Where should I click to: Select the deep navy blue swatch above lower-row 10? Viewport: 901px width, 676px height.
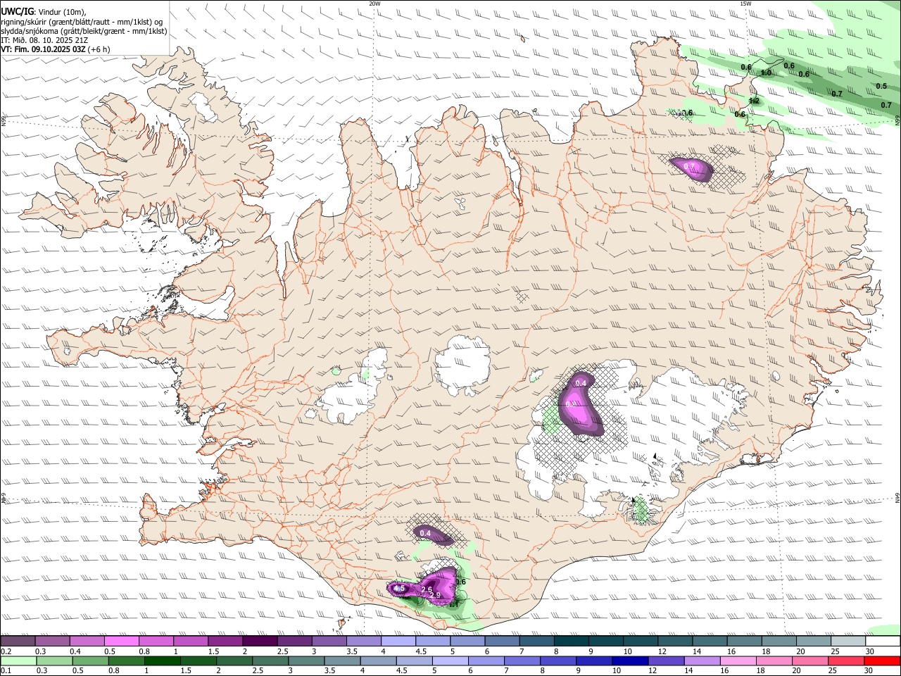tap(630, 661)
